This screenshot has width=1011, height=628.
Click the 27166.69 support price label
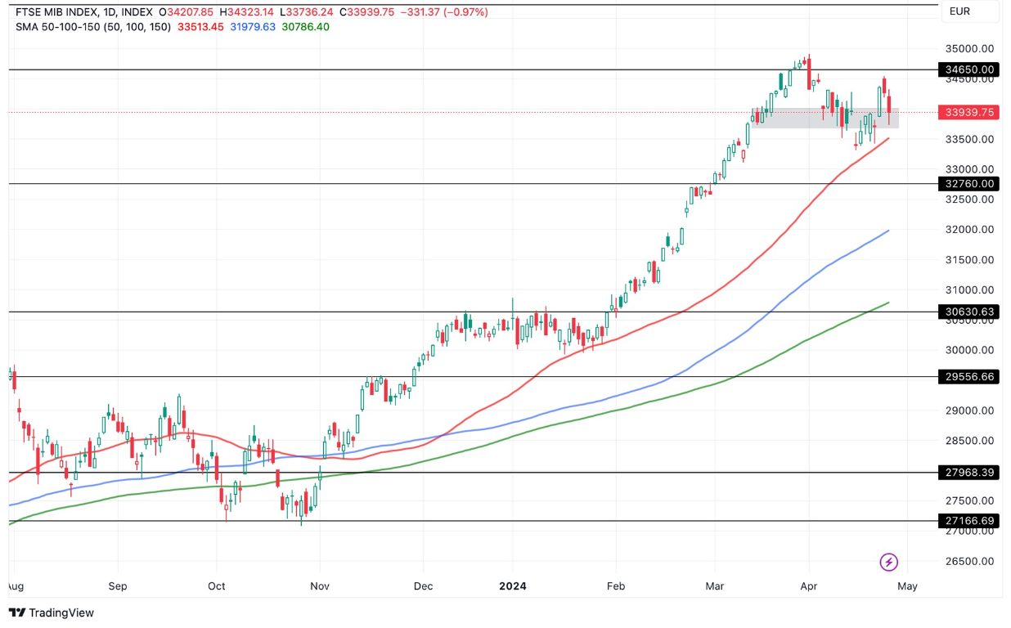pyautogui.click(x=971, y=520)
